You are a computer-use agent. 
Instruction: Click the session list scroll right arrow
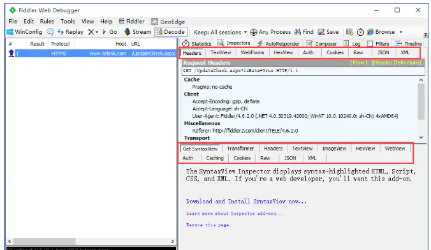click(173, 242)
